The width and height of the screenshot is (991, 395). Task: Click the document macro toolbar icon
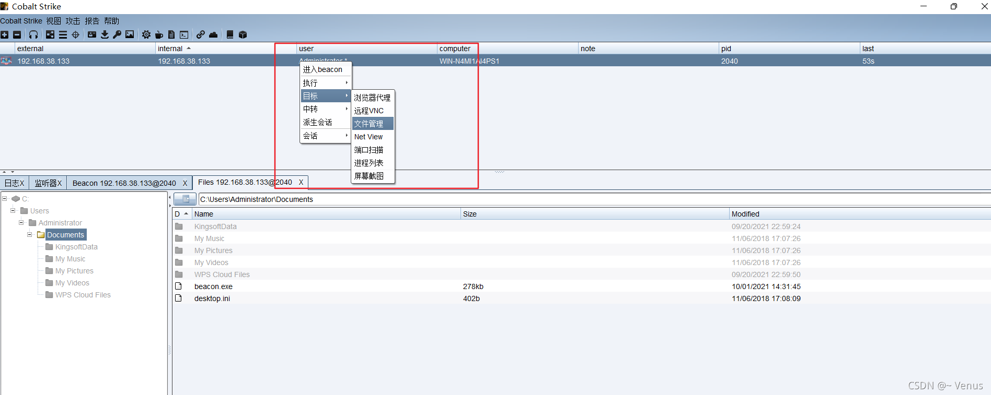pos(171,34)
